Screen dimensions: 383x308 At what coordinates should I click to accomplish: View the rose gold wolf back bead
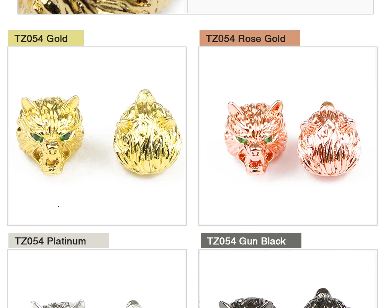click(x=329, y=139)
